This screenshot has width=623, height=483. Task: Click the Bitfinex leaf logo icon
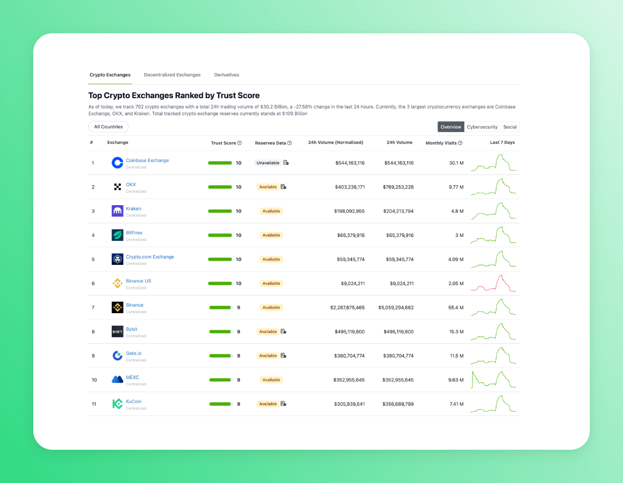pos(117,235)
